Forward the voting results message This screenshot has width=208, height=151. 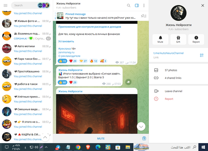129,82
